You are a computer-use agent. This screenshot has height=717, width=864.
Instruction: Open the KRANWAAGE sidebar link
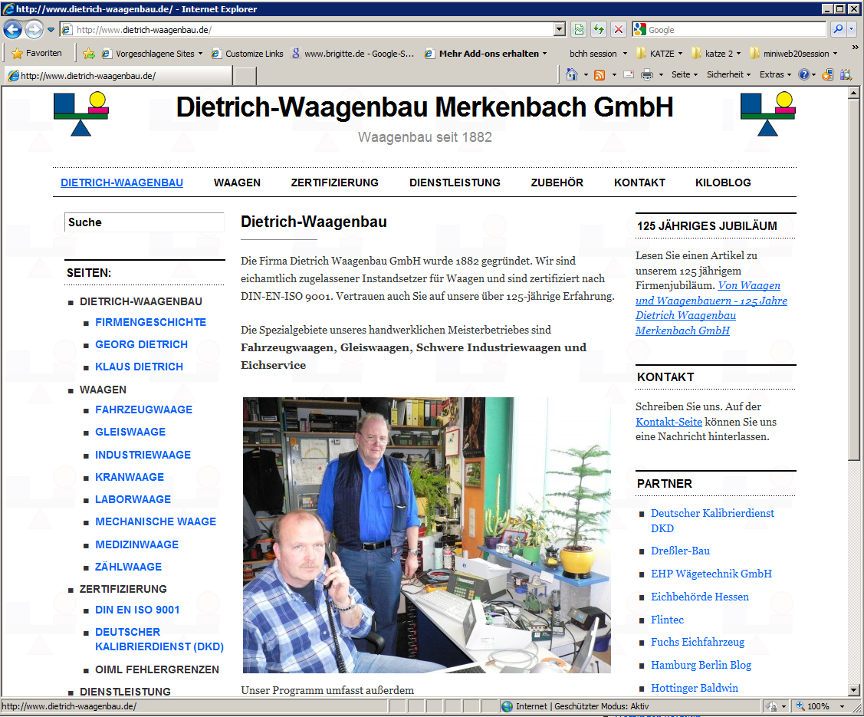[x=130, y=477]
